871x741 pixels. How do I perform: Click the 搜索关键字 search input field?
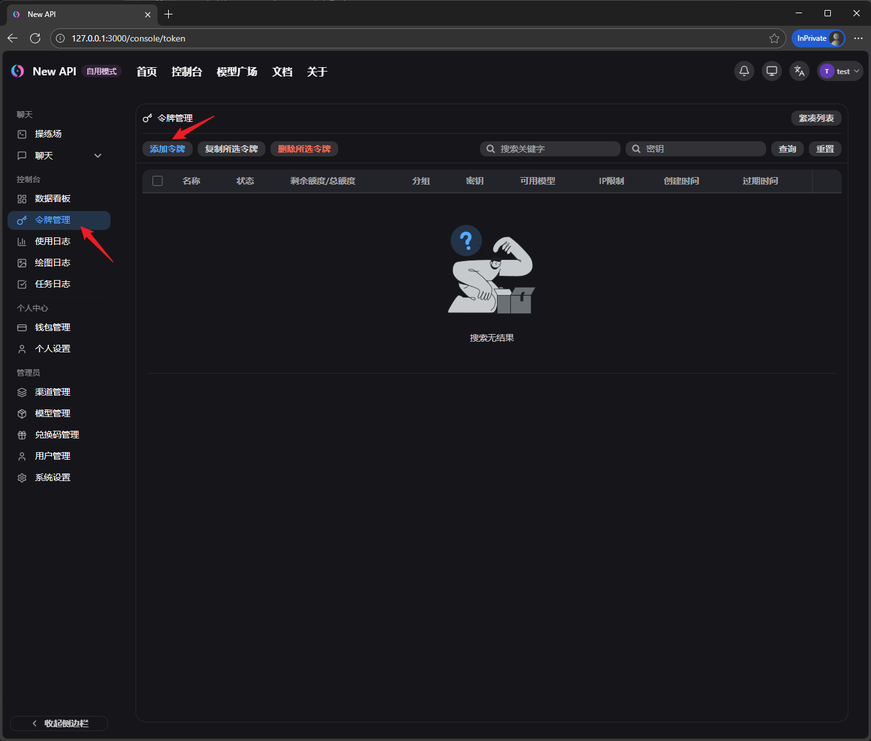(556, 149)
